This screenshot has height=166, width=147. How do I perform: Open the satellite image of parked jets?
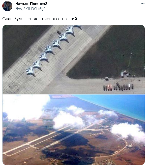click(x=74, y=59)
